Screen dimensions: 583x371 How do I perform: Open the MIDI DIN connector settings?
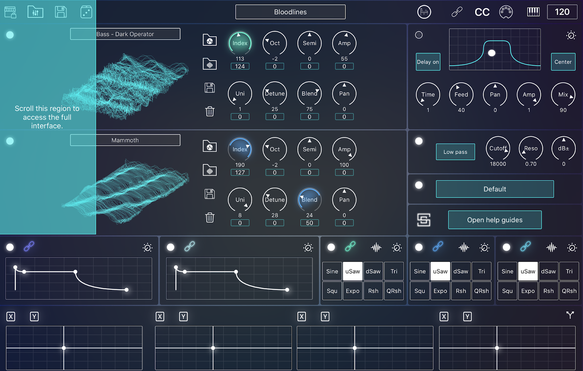(x=506, y=12)
